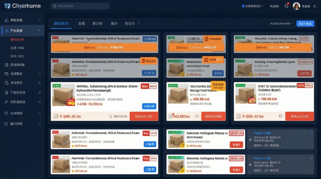Expand the upper Pollers panel chevron

311,133
